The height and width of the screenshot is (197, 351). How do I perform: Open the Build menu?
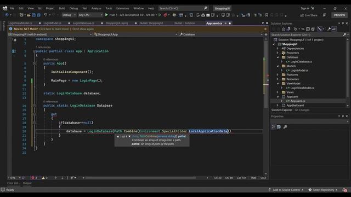pyautogui.click(x=62, y=8)
